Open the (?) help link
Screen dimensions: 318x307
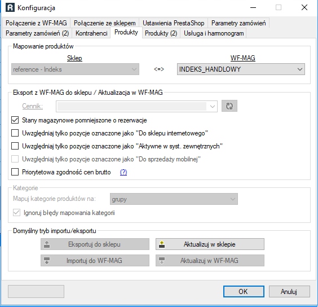[123, 172]
